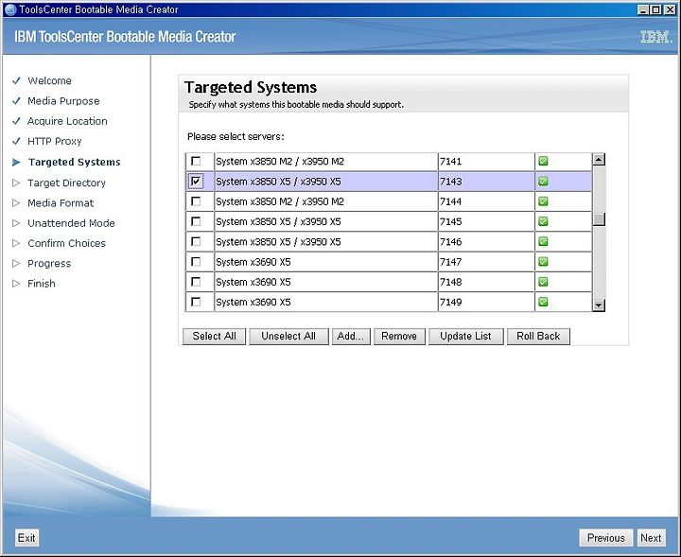Click the hollow arrow beside Confirm Choices
681x557 pixels.
point(16,243)
